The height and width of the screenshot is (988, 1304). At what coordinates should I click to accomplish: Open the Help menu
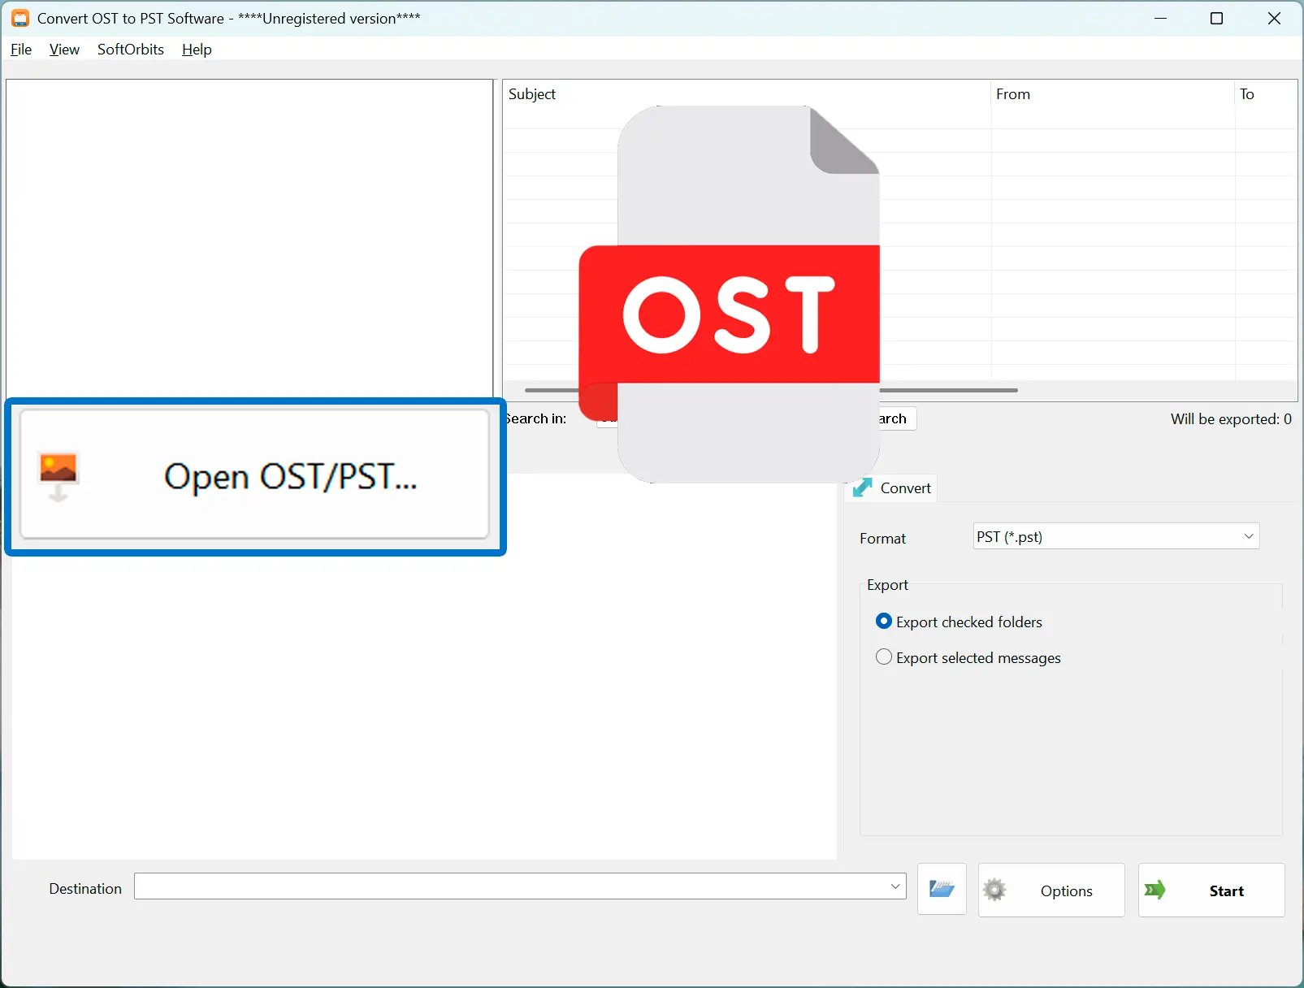[197, 50]
